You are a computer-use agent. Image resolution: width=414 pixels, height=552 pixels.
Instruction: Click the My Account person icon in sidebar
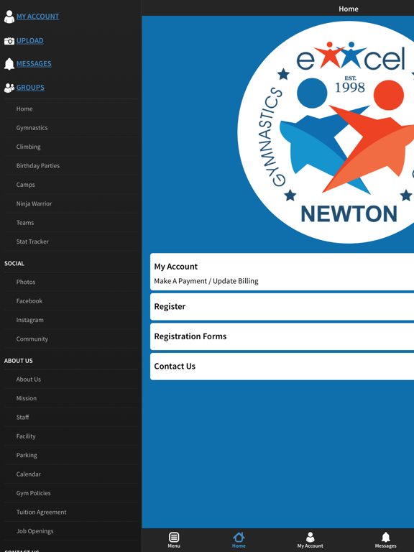[x=9, y=17]
